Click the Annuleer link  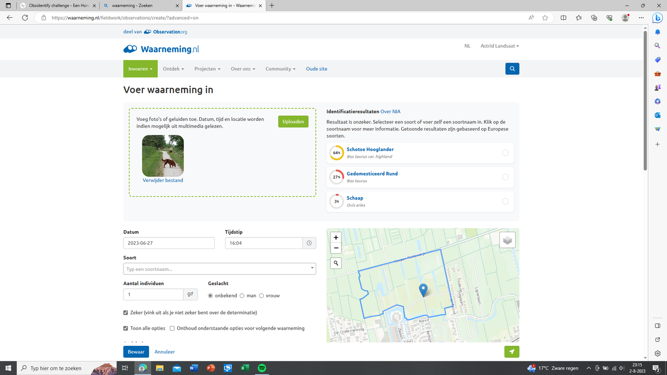pos(165,352)
